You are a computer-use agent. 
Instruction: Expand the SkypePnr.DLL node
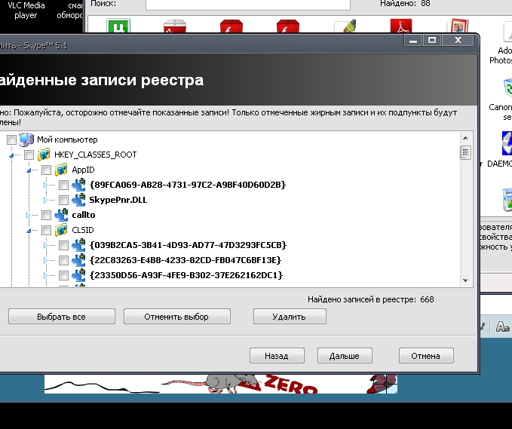click(45, 200)
